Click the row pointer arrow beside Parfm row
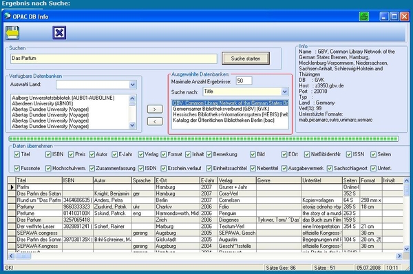 coord(12,187)
